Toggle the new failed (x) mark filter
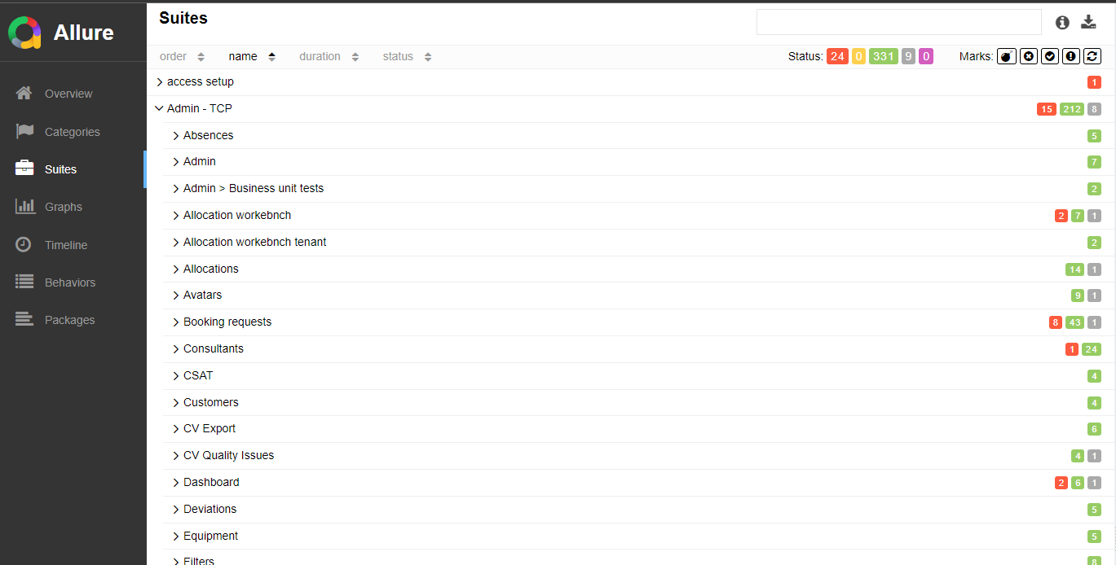Screen dimensions: 1116x565 click(1029, 56)
